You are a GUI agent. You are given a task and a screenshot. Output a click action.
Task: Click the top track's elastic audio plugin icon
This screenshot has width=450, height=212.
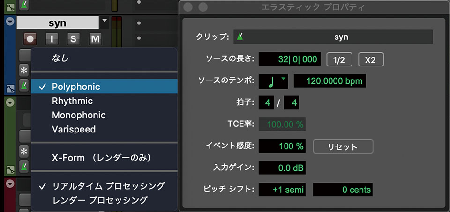coord(24,5)
